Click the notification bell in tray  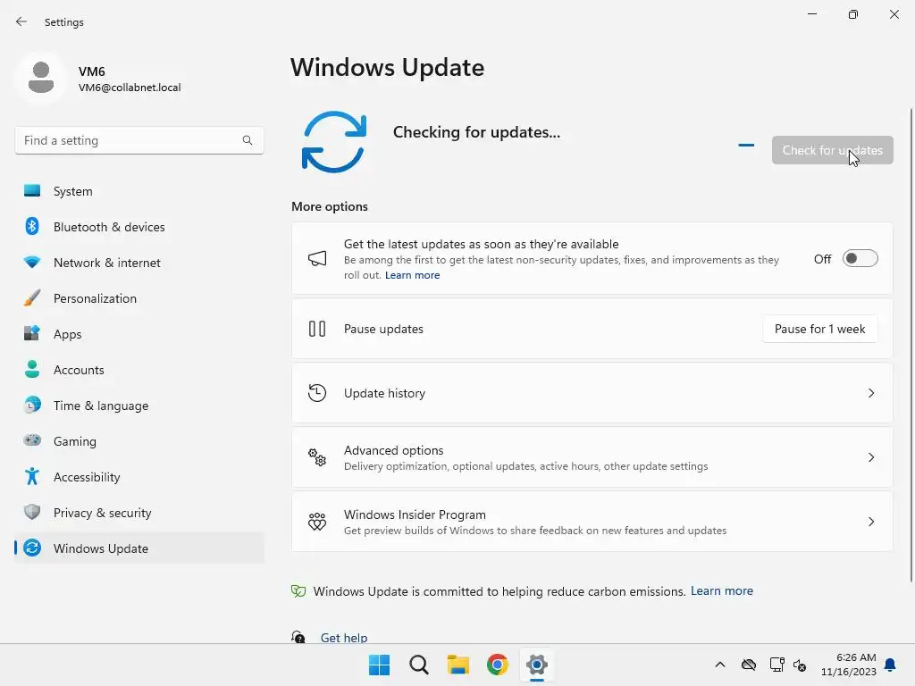pyautogui.click(x=890, y=665)
